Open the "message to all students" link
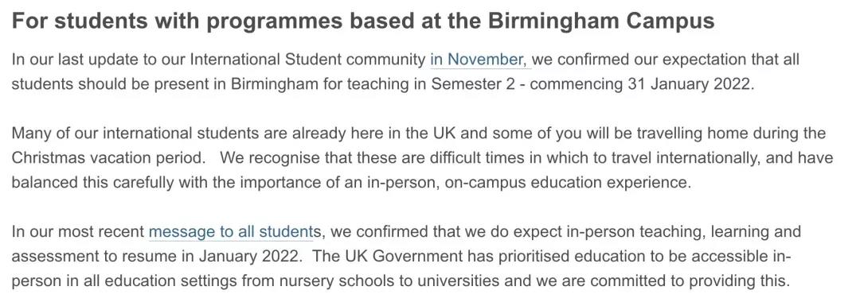Screen dimensions: 860x298 pyautogui.click(x=230, y=232)
